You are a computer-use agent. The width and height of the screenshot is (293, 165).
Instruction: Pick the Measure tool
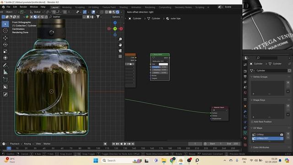(5, 72)
